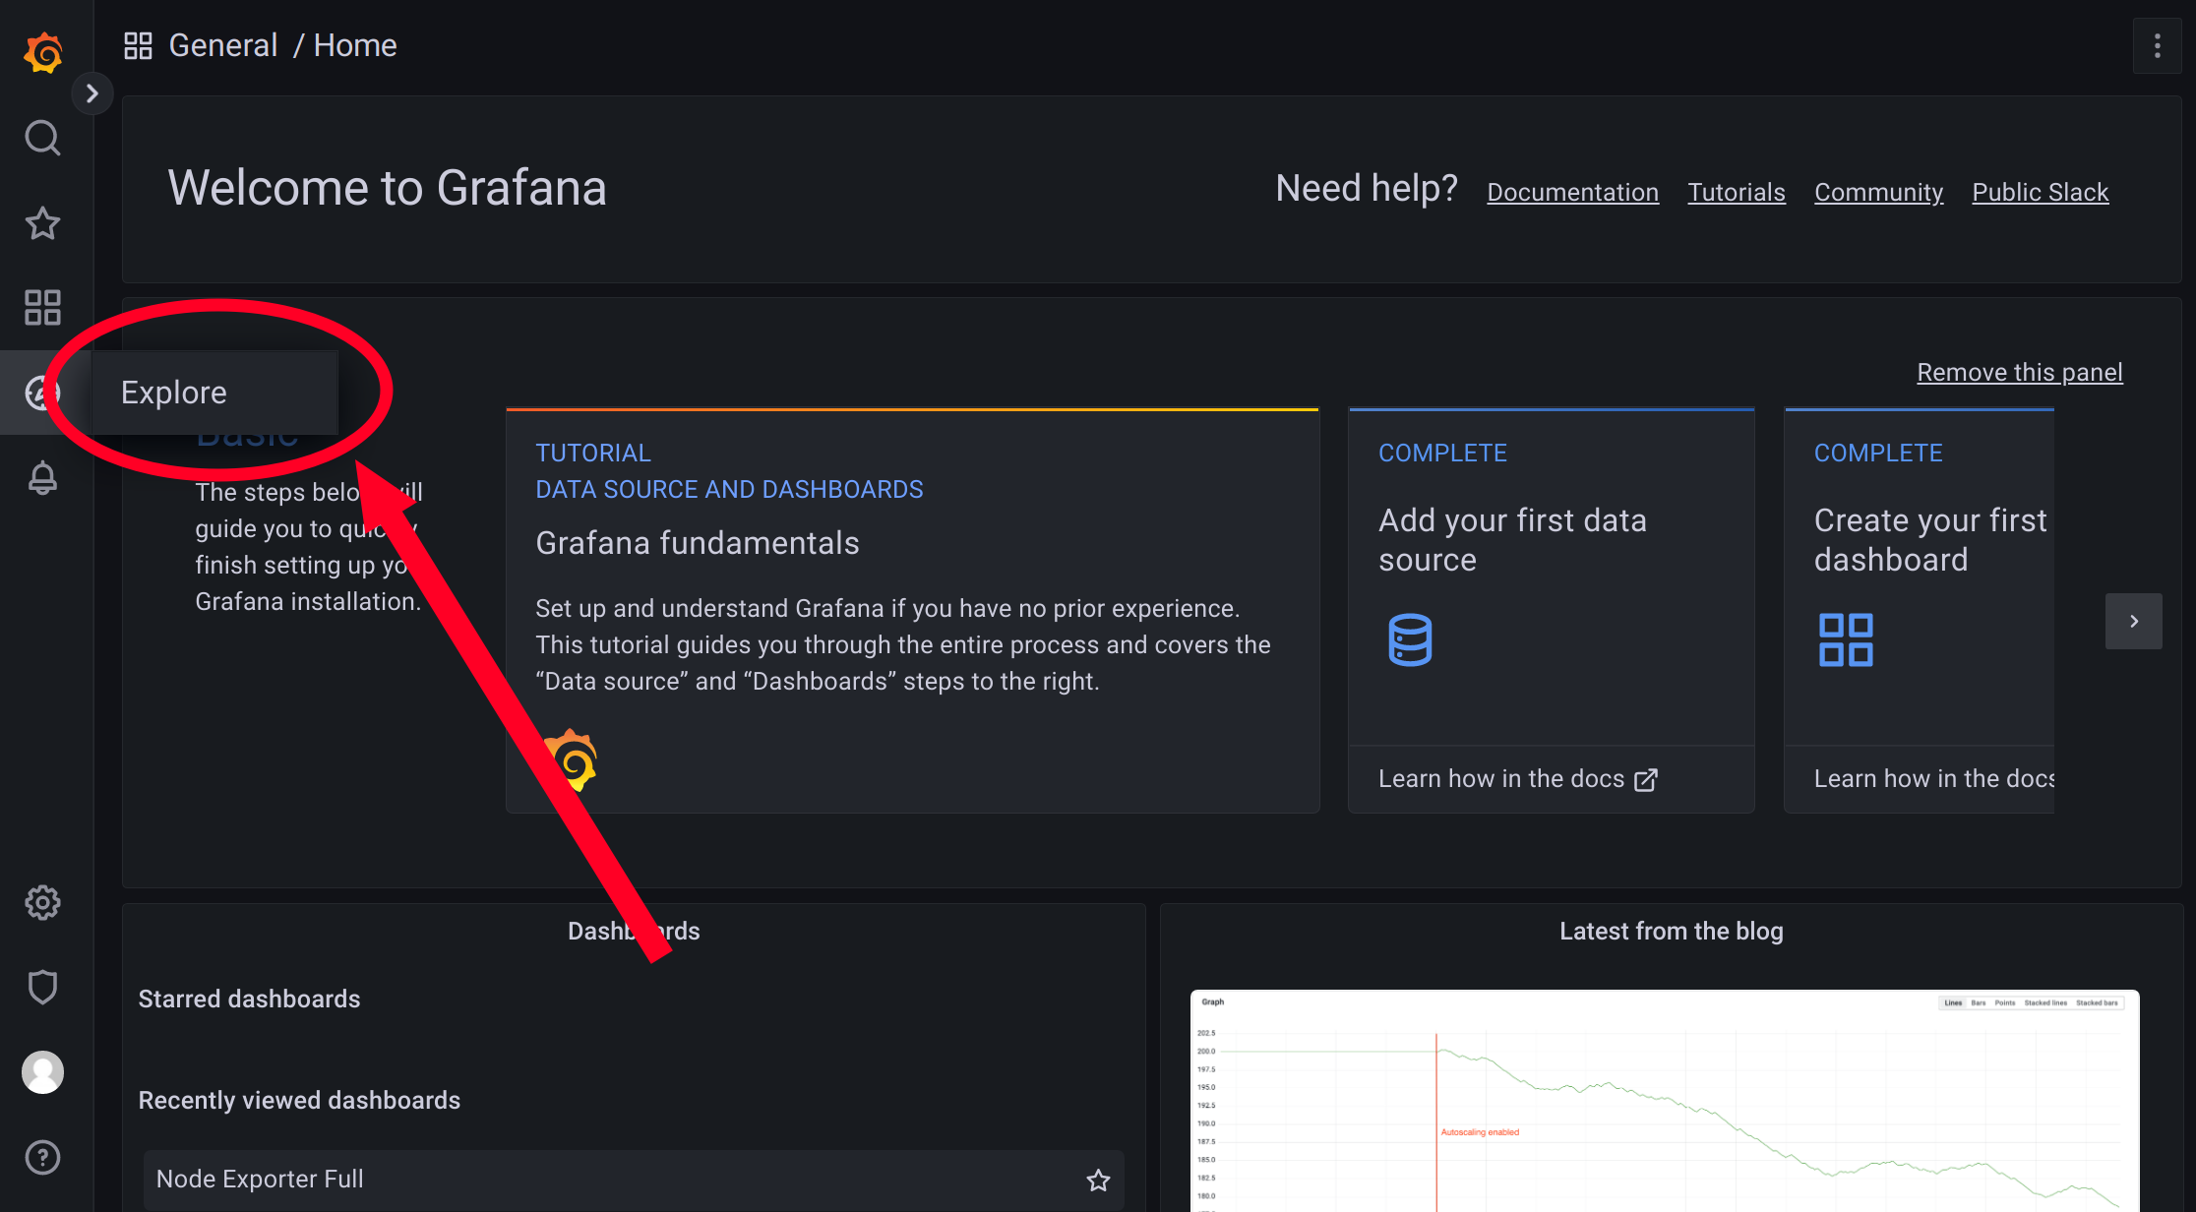Open the three-dot options menu

2157,45
